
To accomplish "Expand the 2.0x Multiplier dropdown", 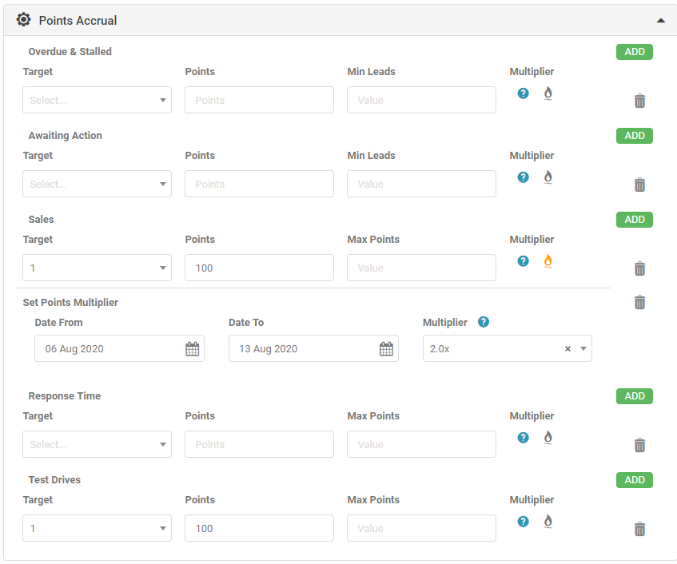I will [x=583, y=349].
